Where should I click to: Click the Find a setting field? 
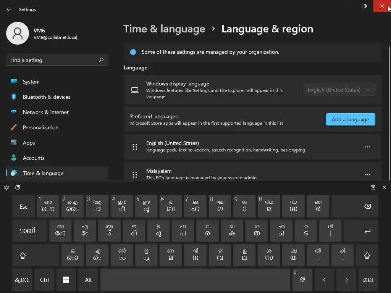tap(57, 60)
